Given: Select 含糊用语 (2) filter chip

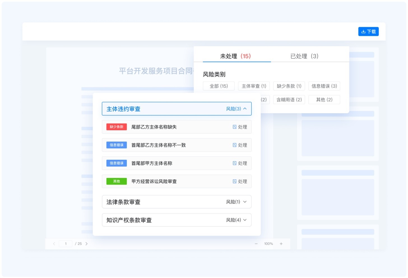Looking at the screenshot, I should click(289, 100).
